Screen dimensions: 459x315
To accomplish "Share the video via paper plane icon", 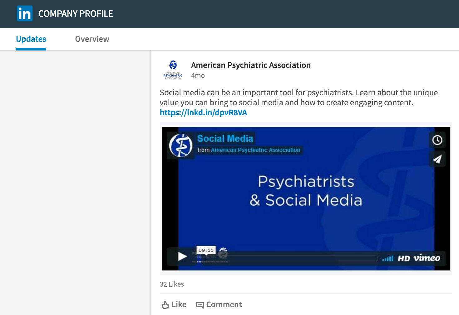I will (437, 159).
